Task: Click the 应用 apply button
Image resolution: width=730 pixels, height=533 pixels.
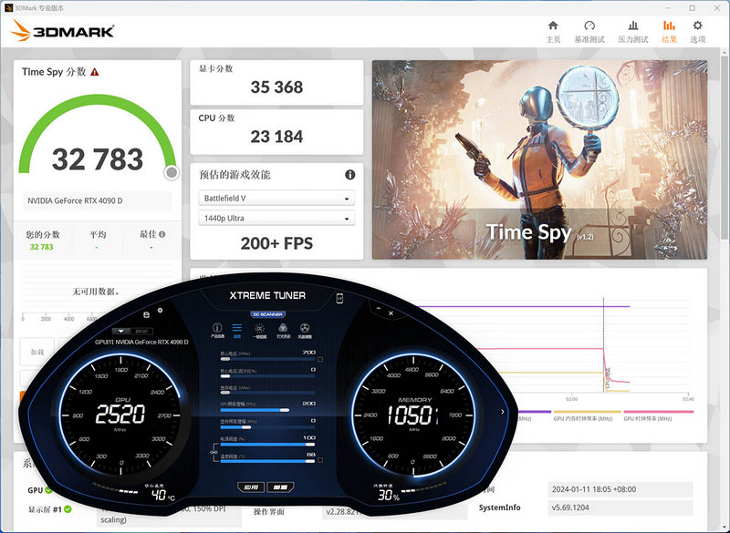Action: tap(251, 487)
